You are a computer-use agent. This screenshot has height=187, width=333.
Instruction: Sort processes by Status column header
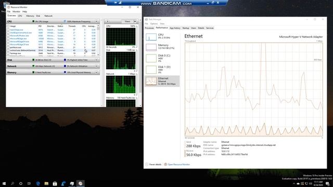click(60, 26)
